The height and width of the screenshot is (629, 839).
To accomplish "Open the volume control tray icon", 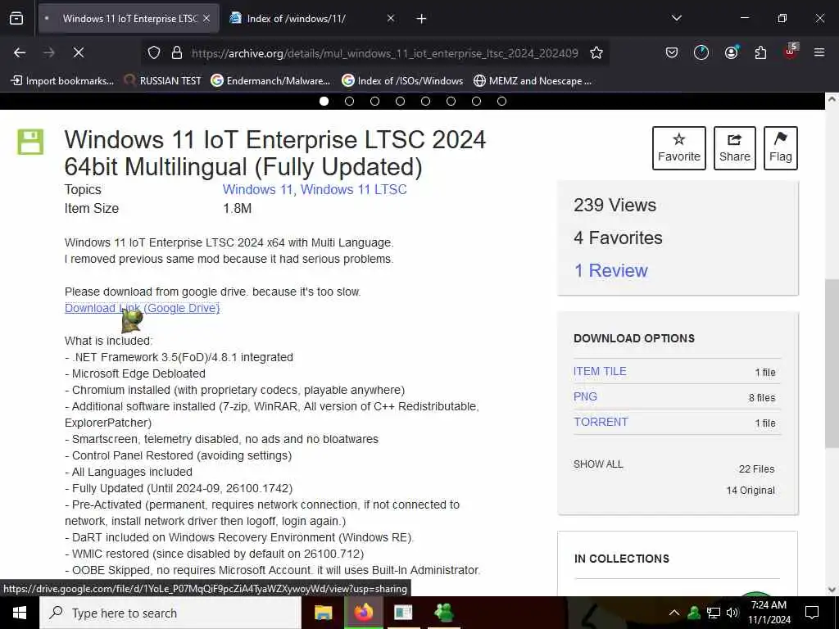I will click(x=732, y=613).
